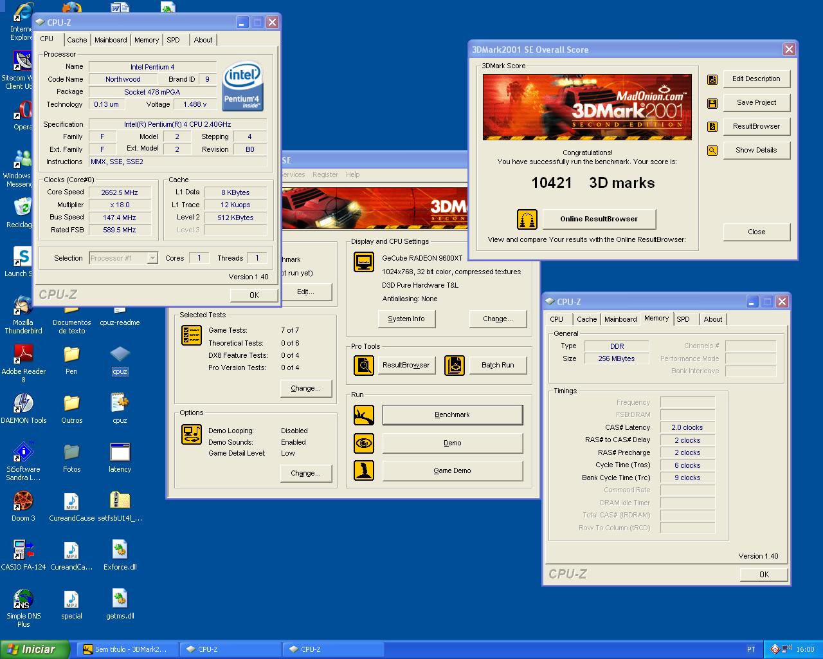Click the Intel Pentium 4 logo image
This screenshot has width=823, height=659.
click(242, 86)
